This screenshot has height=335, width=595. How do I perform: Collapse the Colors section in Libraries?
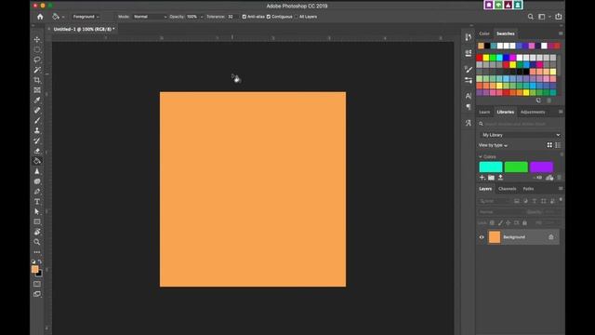coord(481,156)
